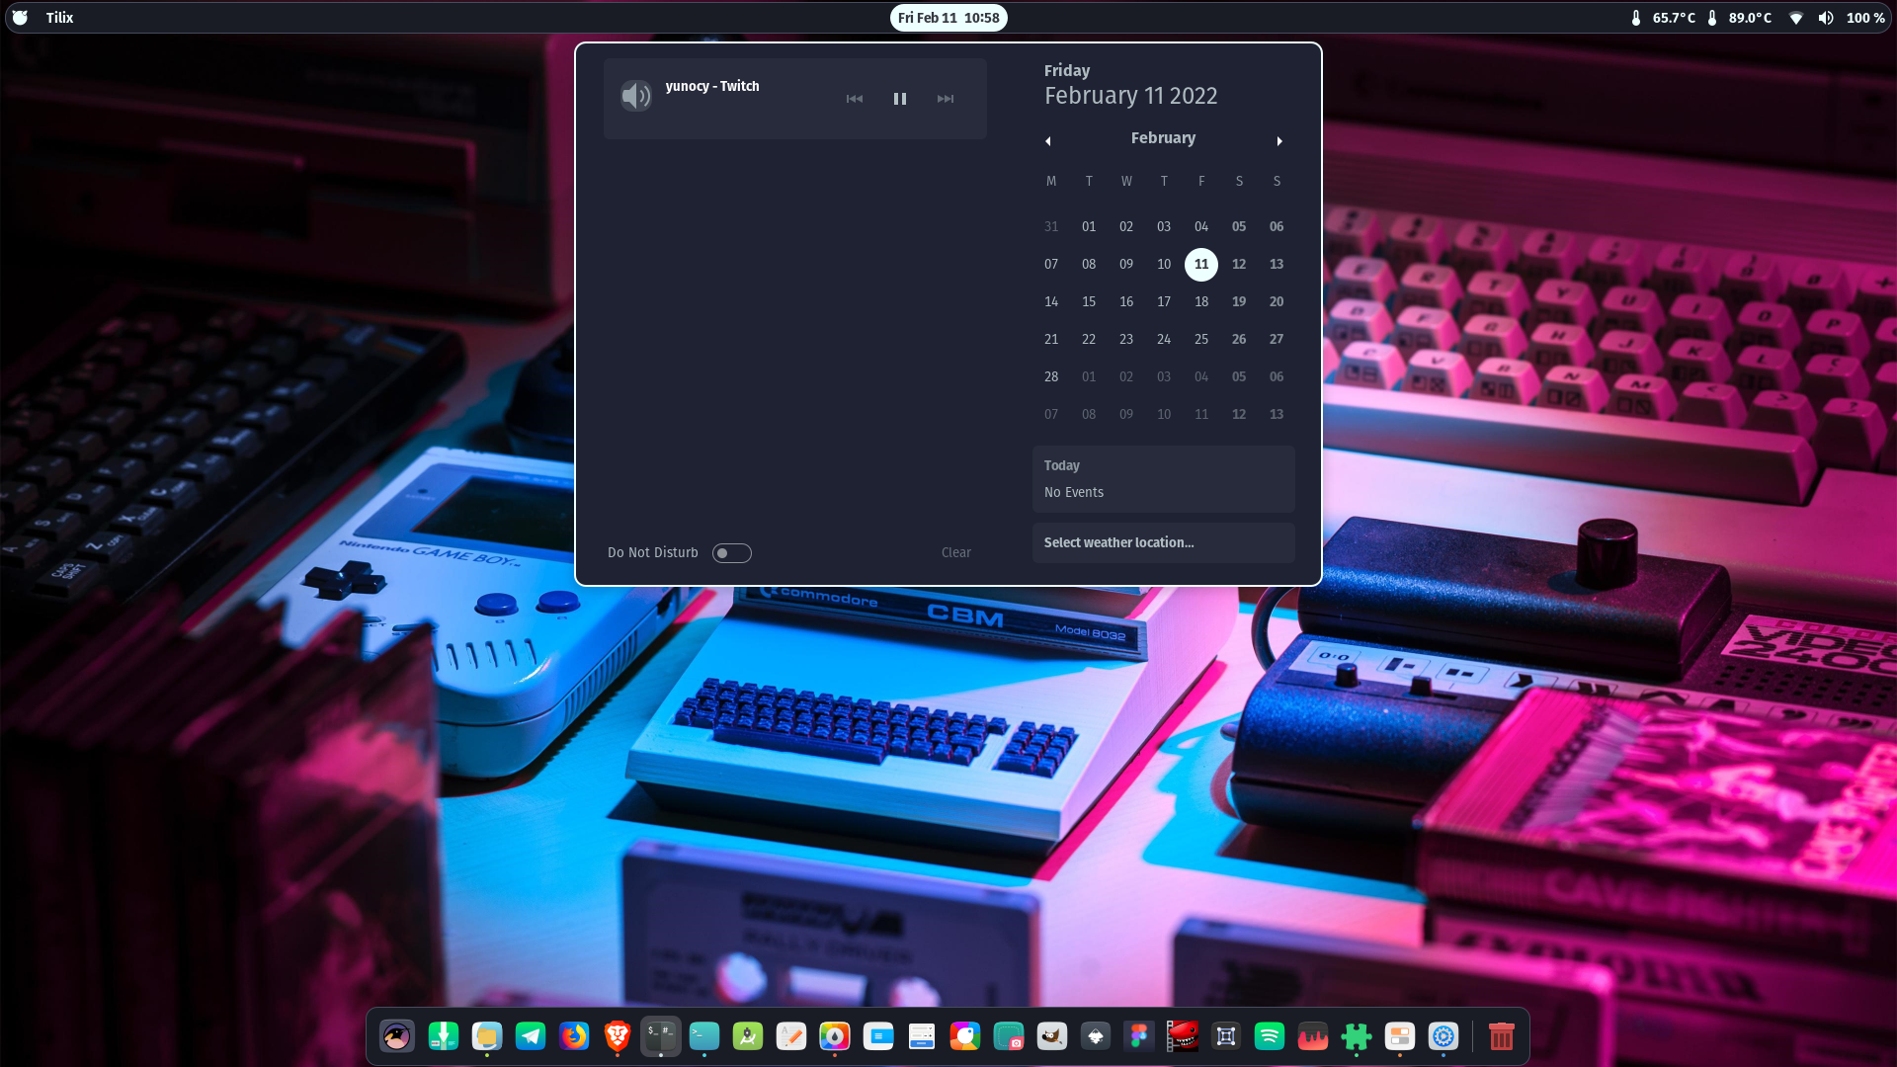Launch Inkscape from the dock
Viewport: 1897px width, 1067px height.
[x=1095, y=1036]
